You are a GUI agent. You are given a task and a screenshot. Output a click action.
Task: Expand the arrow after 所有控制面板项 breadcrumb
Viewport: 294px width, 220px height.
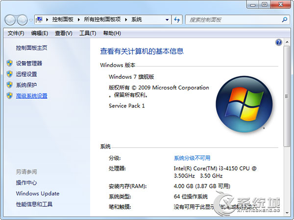(126, 20)
